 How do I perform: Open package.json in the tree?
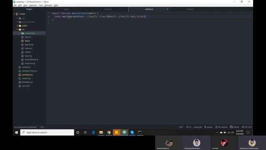pos(27,75)
